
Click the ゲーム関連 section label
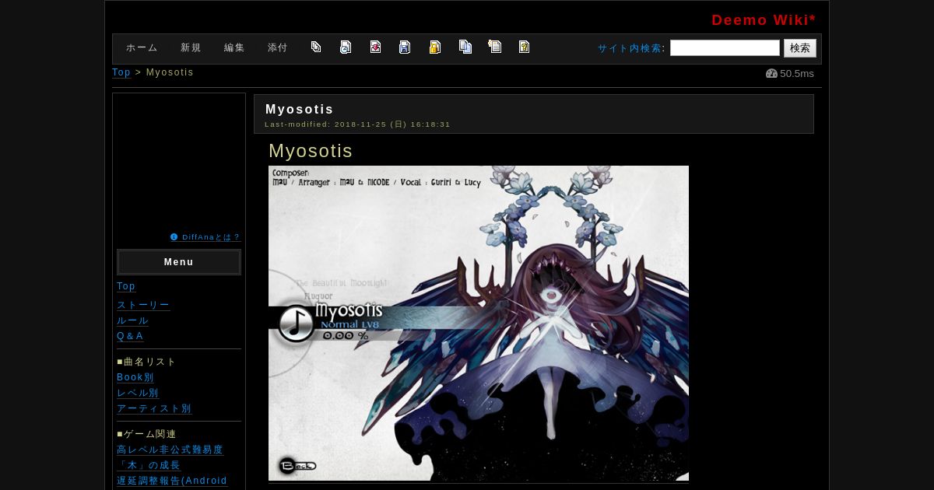(146, 434)
